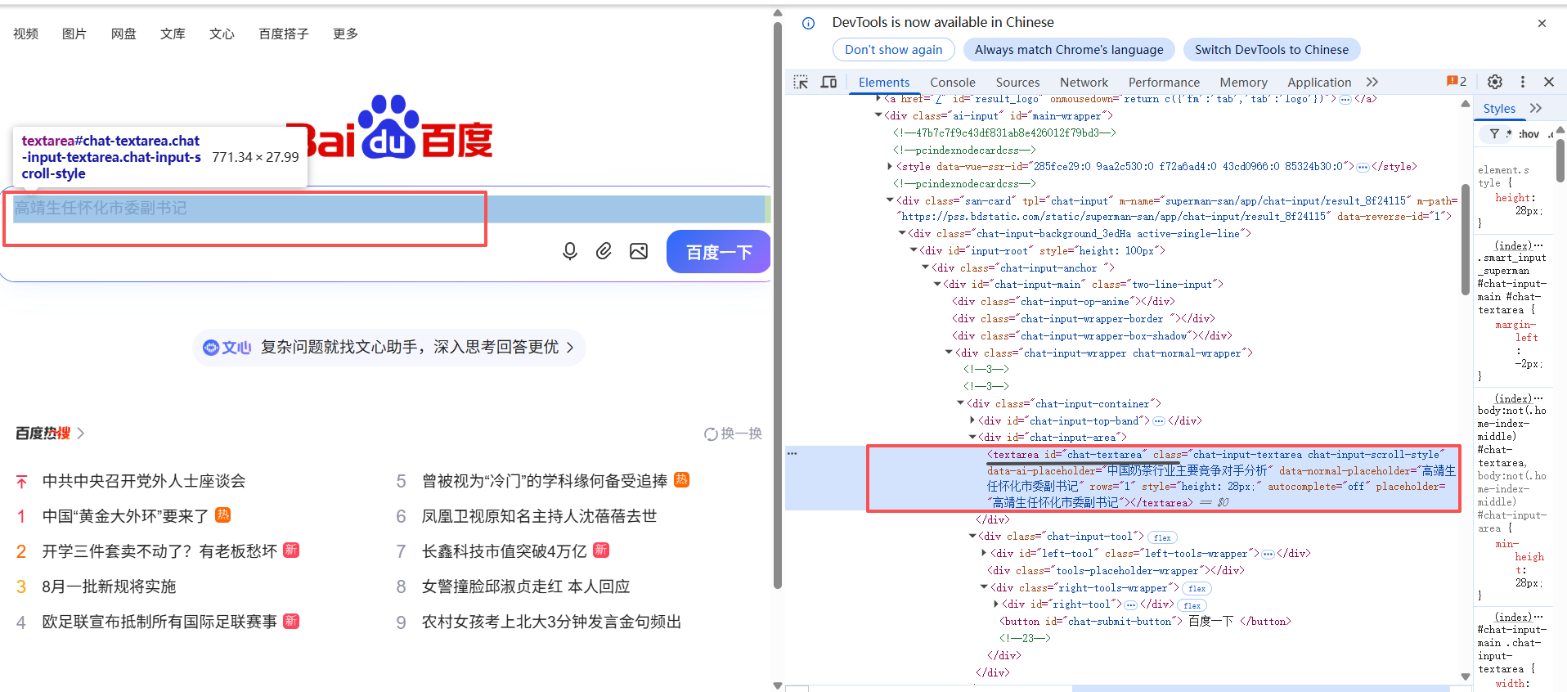Click the 文心 assistant logo icon
This screenshot has width=1567, height=692.
[227, 348]
